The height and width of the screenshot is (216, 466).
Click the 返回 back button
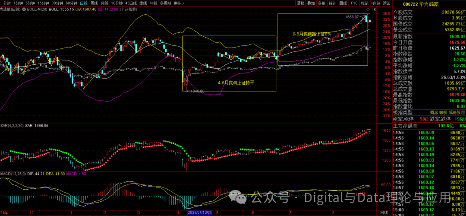387,3
